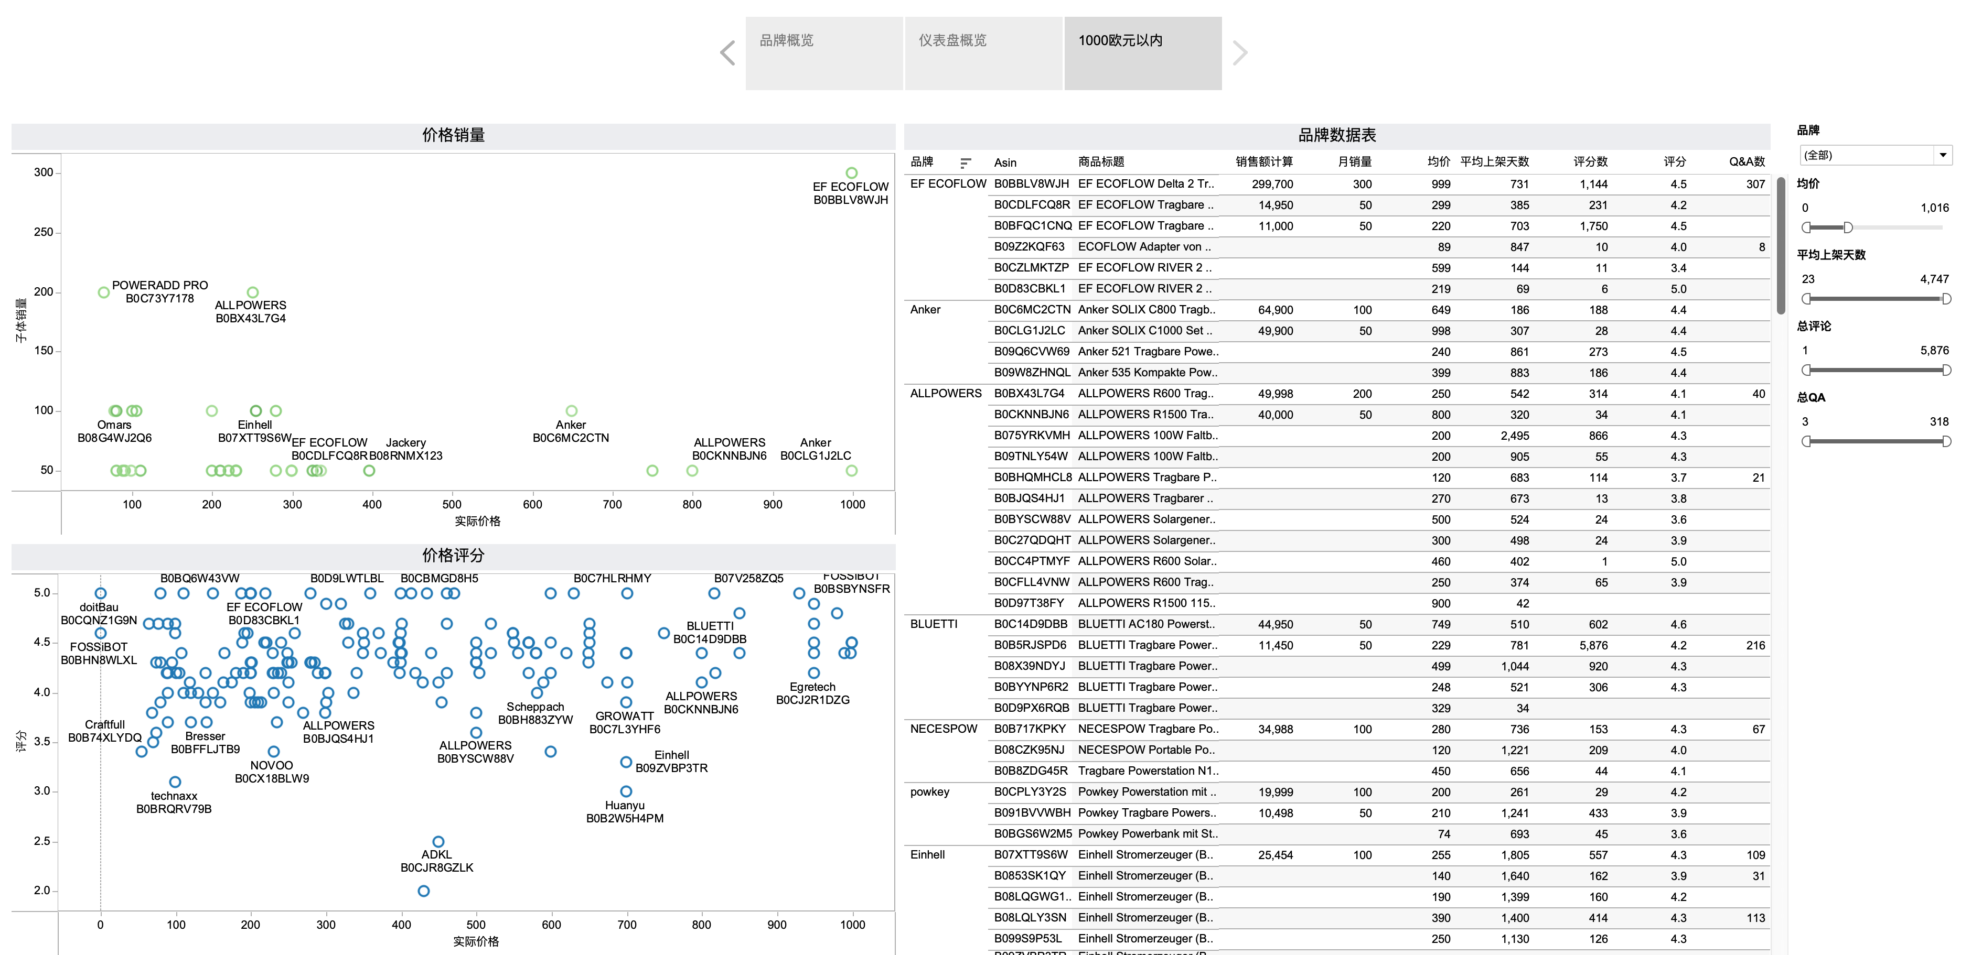Click the Huanyu B0B2W5H4PM rating point
Image resolution: width=1971 pixels, height=955 pixels.
tap(626, 791)
